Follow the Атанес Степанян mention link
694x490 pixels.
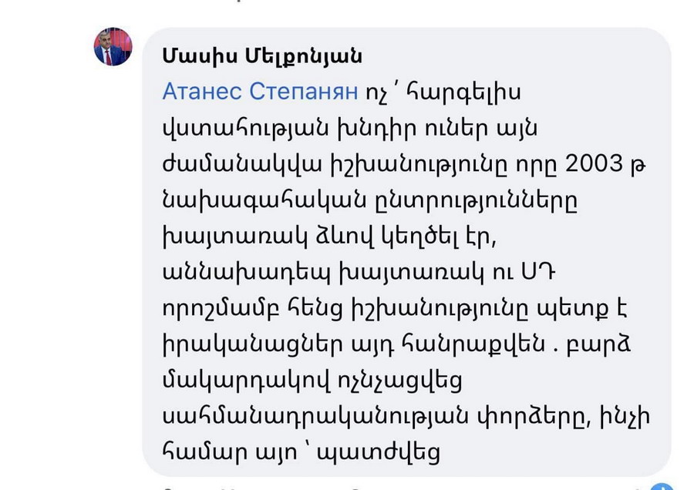click(x=261, y=92)
